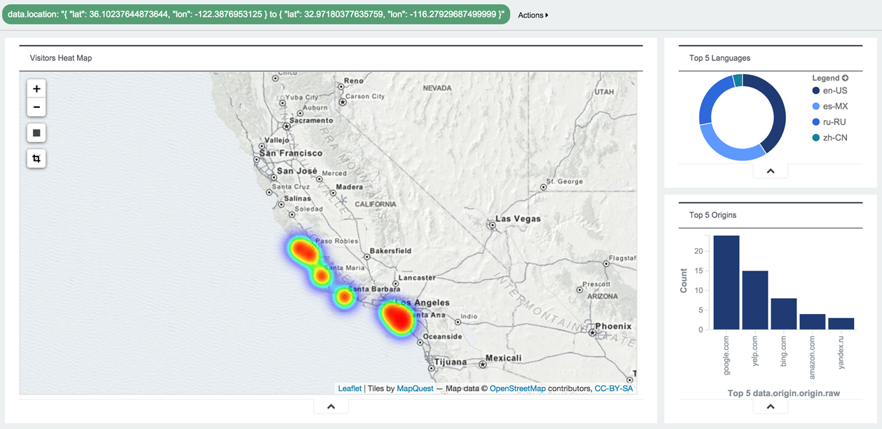Zoom in on the visitors heat map
This screenshot has width=882, height=429.
[36, 89]
